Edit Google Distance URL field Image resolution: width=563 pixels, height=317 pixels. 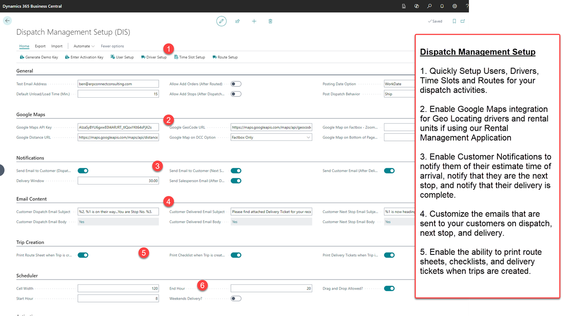[118, 137]
